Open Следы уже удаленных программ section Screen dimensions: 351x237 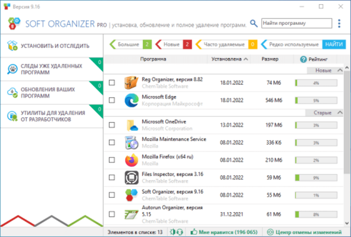point(51,69)
